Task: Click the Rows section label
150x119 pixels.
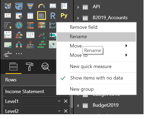Action: click(x=11, y=80)
